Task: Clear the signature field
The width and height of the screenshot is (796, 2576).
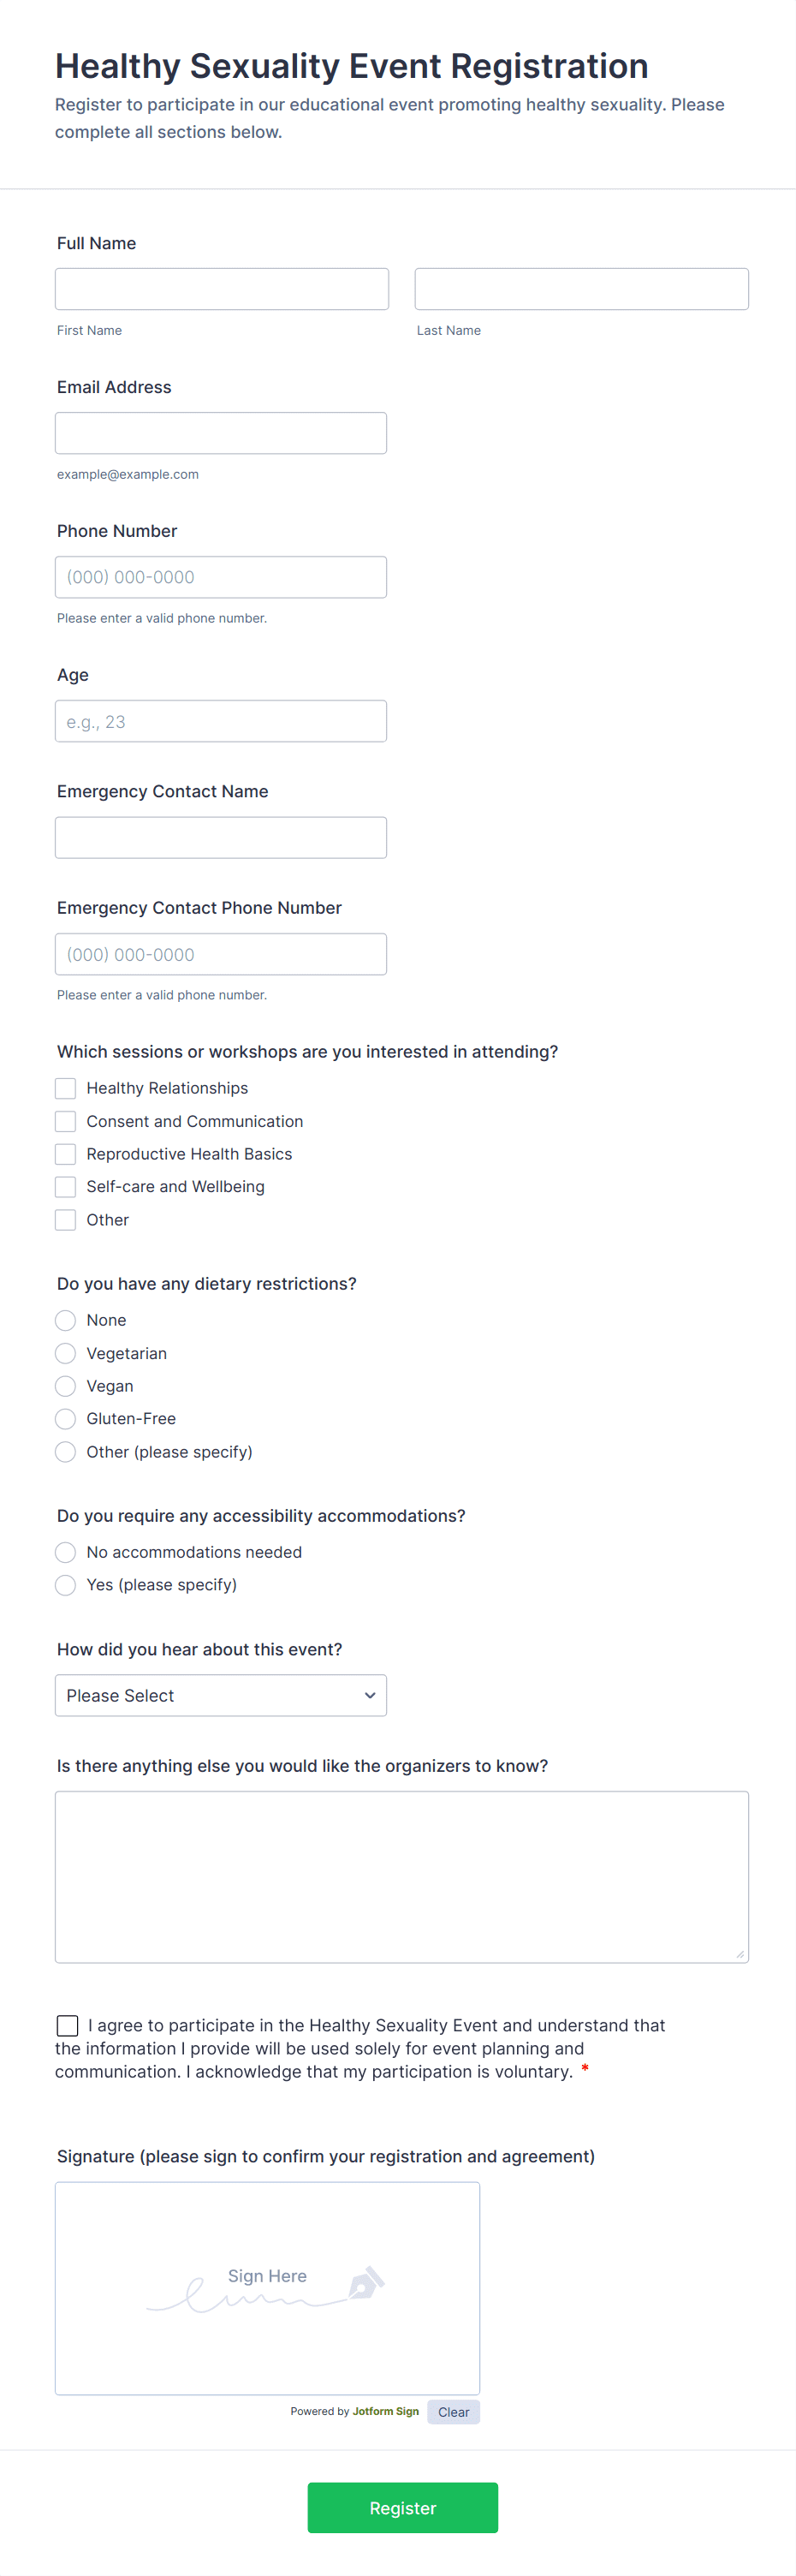Action: [x=453, y=2411]
